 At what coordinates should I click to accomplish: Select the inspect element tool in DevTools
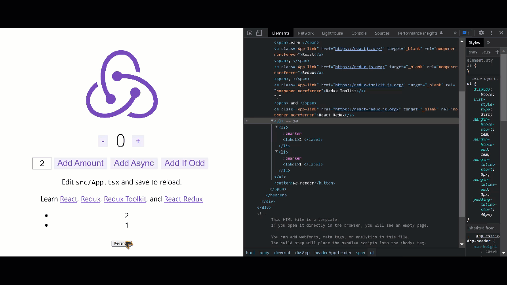click(x=249, y=33)
